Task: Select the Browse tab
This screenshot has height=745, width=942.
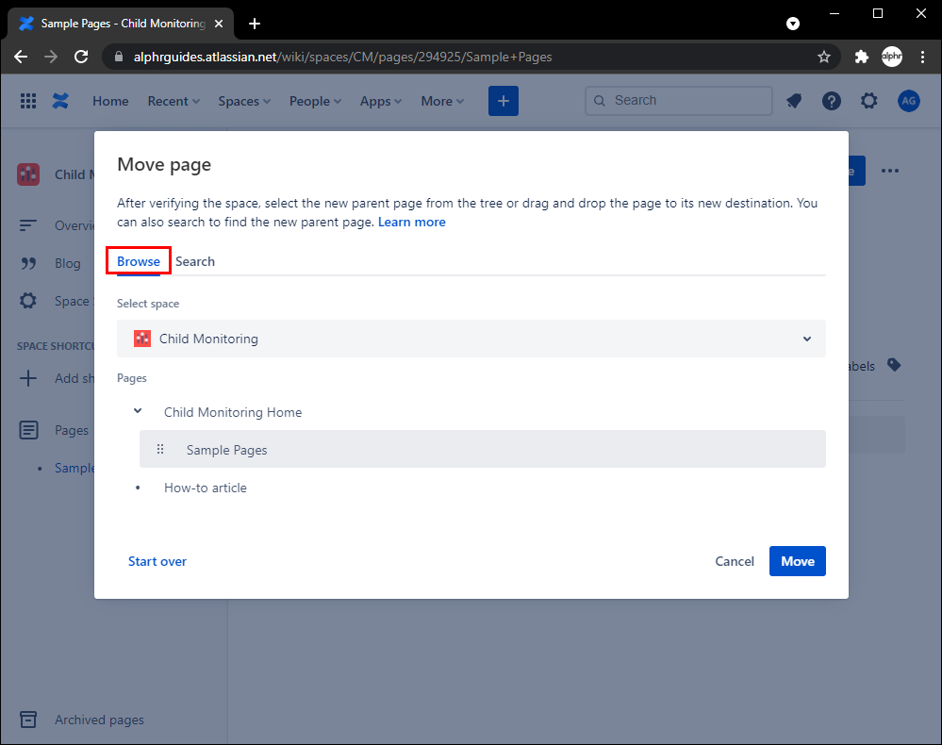Action: tap(139, 261)
